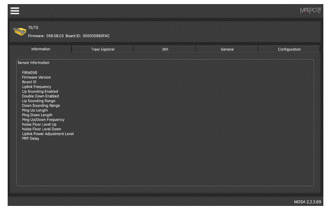Switch to the General tab
The height and width of the screenshot is (209, 330).
click(227, 49)
